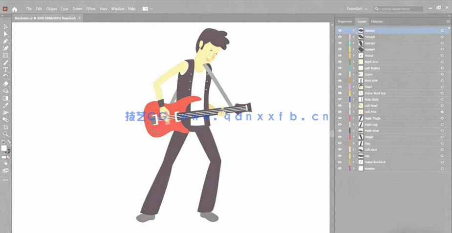Image resolution: width=452 pixels, height=233 pixels.
Task: Hide the Right Arm layer
Action: [340, 62]
